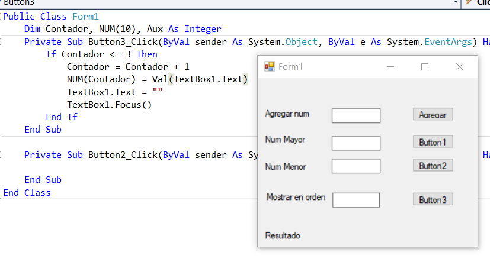490x271 pixels.
Task: Click Button2 next to Num Menor
Action: point(433,166)
